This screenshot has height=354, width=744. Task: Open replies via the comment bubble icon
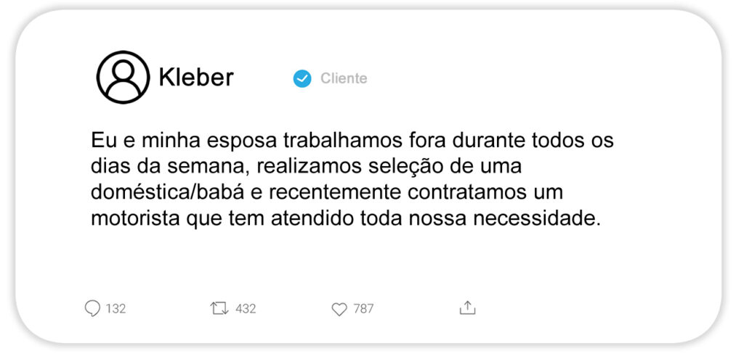pyautogui.click(x=92, y=309)
